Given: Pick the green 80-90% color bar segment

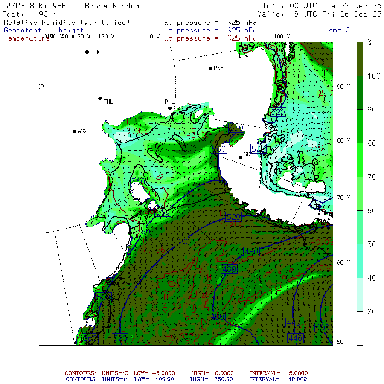Looking at the screenshot, I should pyautogui.click(x=360, y=126).
